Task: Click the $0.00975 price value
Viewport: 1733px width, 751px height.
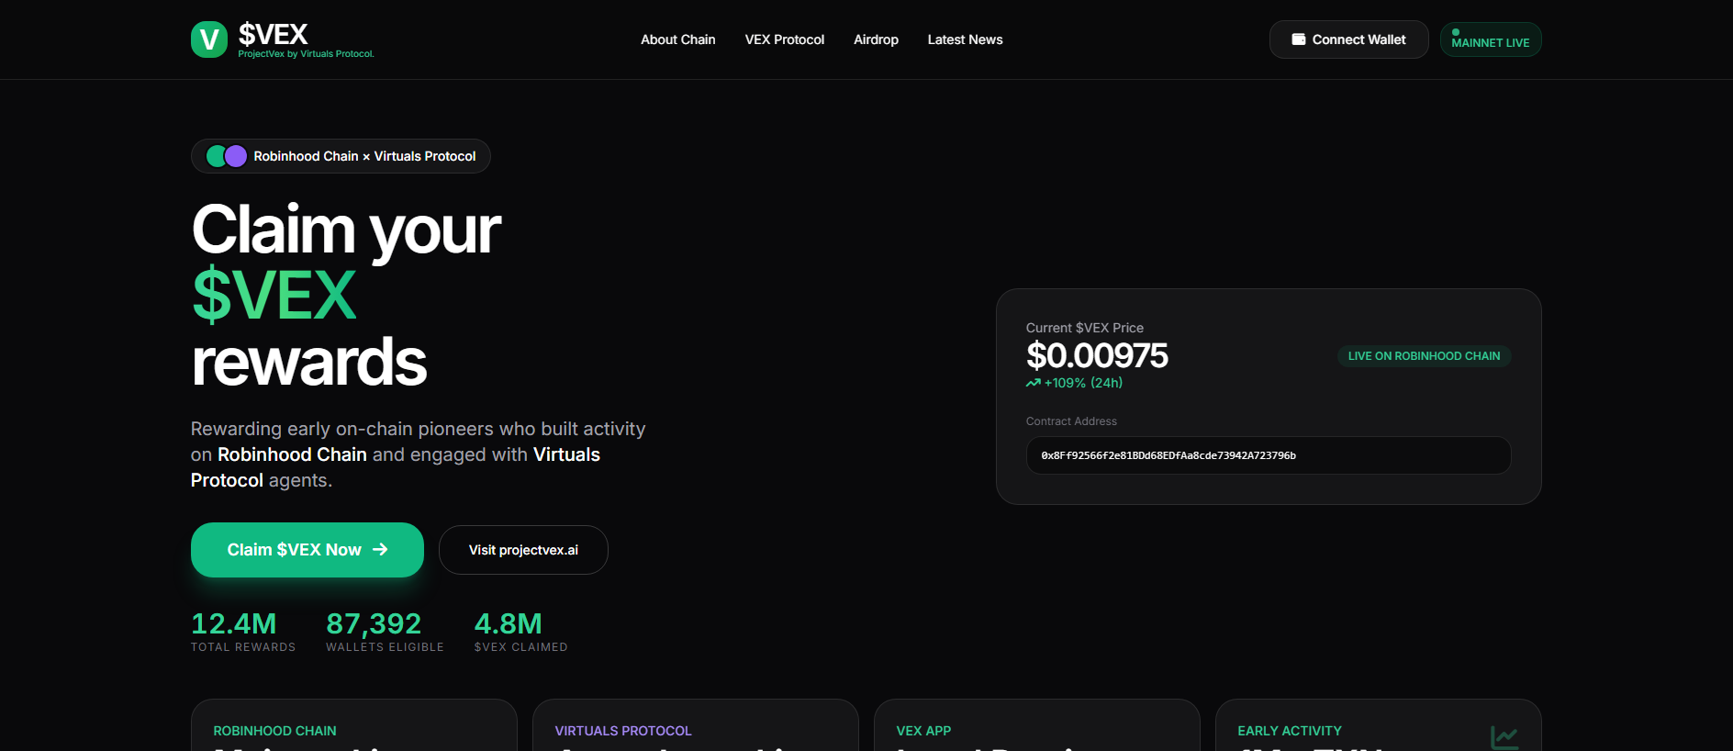Action: 1097,355
